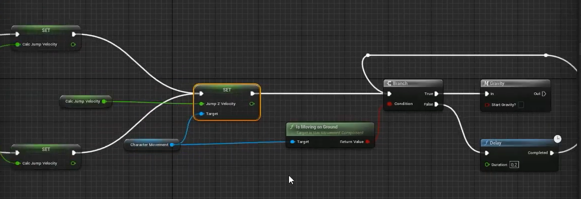Viewport: 581px width, 199px height.
Task: Click the green Duration pin on Delay
Action: (x=487, y=164)
